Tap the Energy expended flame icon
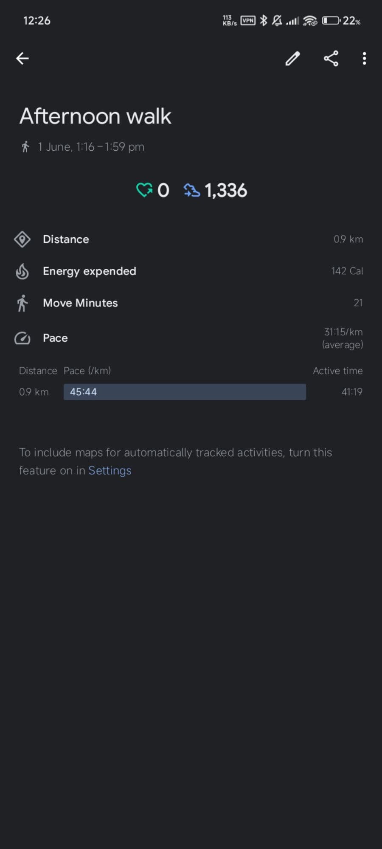This screenshot has width=382, height=849. click(x=22, y=271)
